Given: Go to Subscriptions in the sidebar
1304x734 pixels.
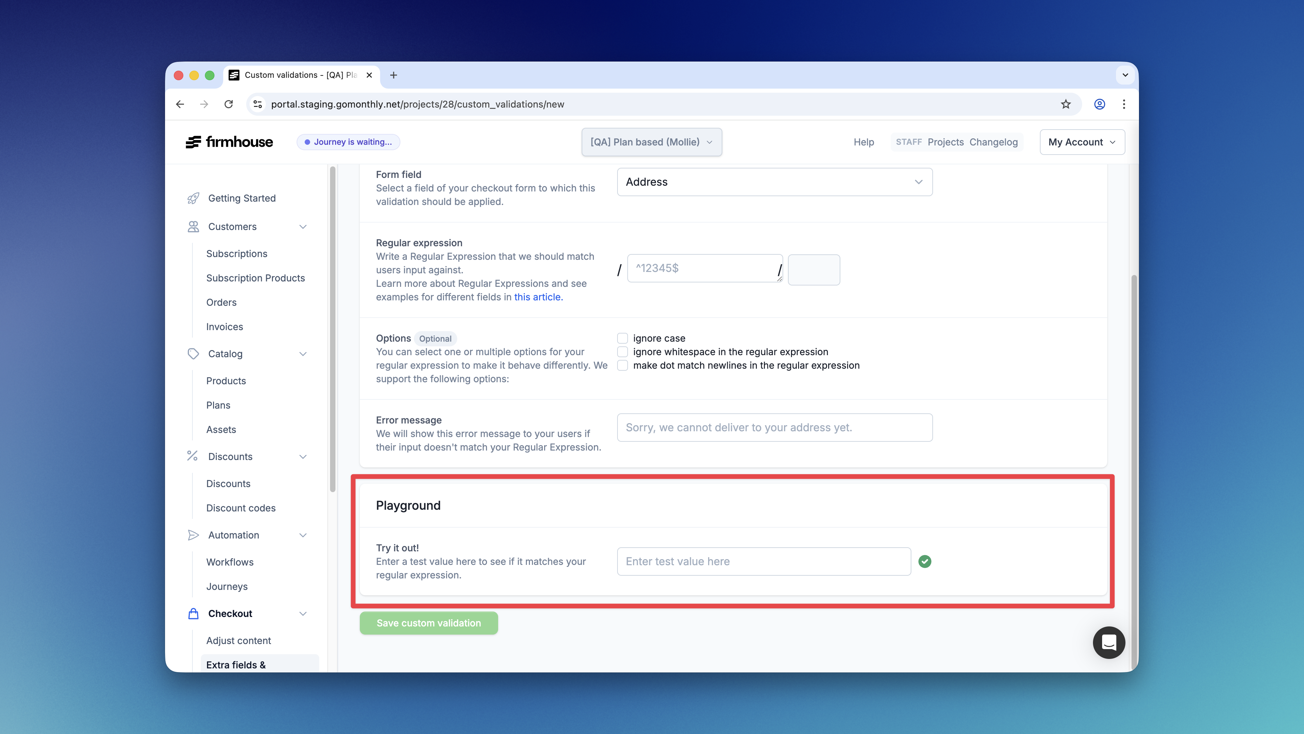Looking at the screenshot, I should [236, 254].
